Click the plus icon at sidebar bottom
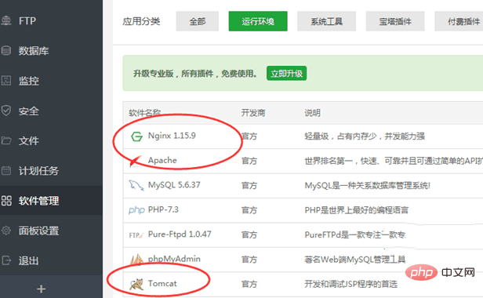 pyautogui.click(x=42, y=289)
